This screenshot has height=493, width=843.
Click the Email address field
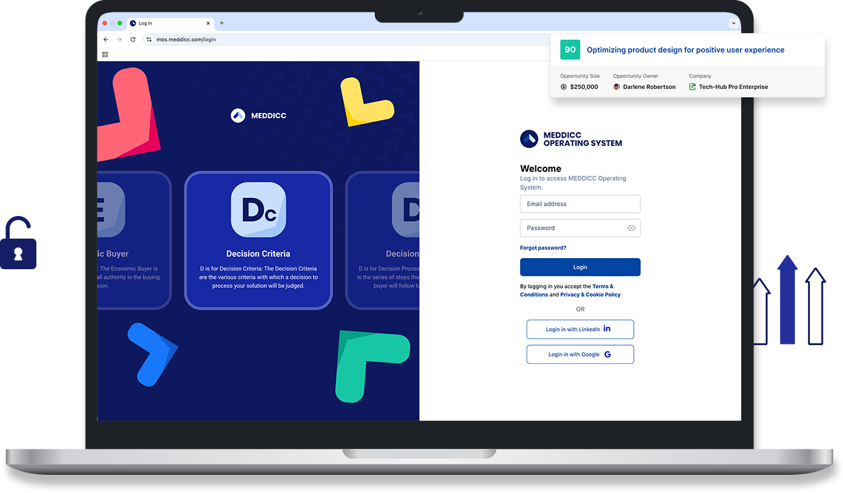(x=579, y=204)
